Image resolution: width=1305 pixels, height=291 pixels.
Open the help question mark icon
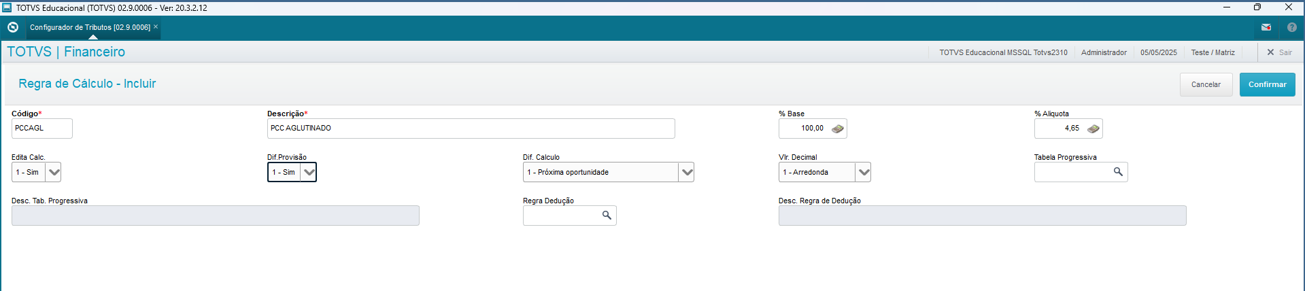(1291, 28)
